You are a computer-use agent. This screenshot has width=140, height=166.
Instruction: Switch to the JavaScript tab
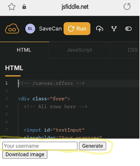(80, 50)
